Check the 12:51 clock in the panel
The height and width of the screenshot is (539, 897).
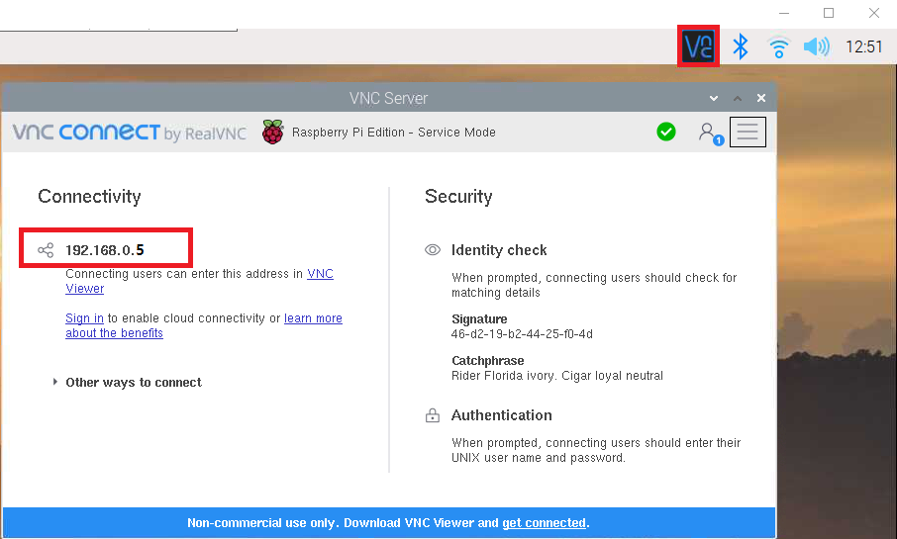[863, 46]
